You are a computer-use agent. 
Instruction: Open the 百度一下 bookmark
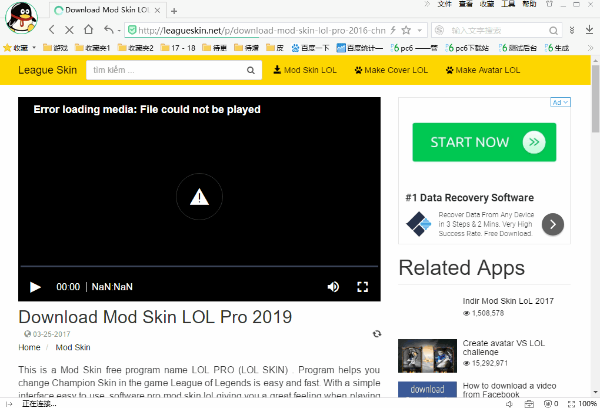(x=311, y=48)
